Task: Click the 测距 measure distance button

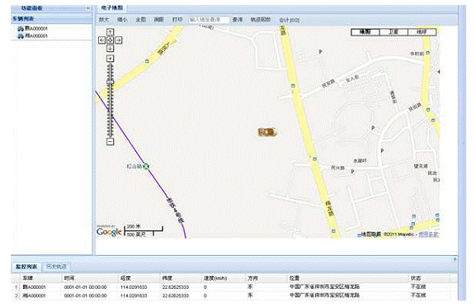Action: click(158, 20)
